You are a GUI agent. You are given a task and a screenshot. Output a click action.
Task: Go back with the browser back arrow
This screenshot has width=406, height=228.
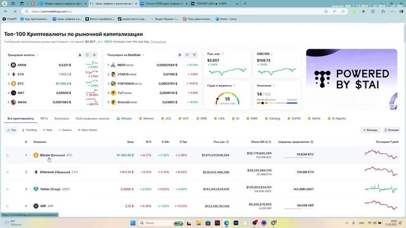pyautogui.click(x=6, y=11)
